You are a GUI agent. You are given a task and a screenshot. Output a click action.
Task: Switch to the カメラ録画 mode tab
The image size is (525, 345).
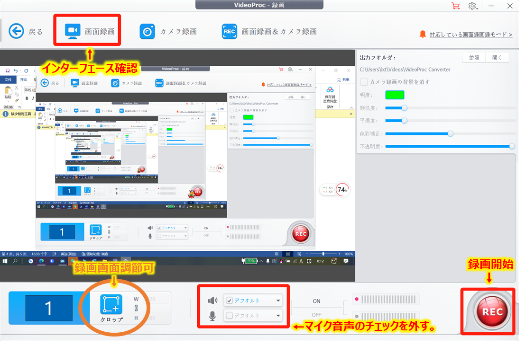point(168,31)
